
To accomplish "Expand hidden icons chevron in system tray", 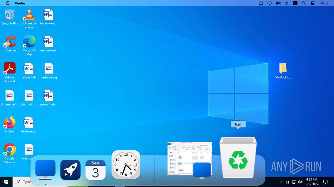I will point(281,182).
